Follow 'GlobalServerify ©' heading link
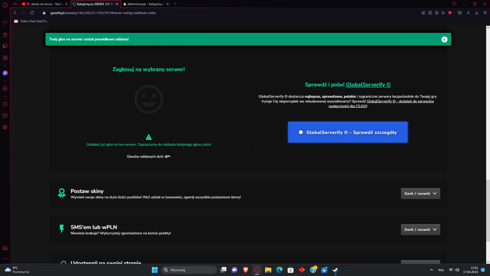Image resolution: width=490 pixels, height=276 pixels. 368,85
